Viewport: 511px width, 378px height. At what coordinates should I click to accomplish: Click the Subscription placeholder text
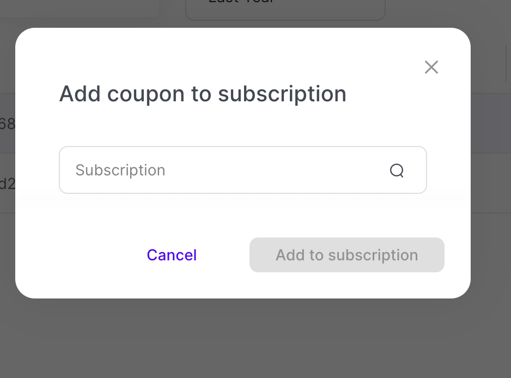pyautogui.click(x=120, y=170)
